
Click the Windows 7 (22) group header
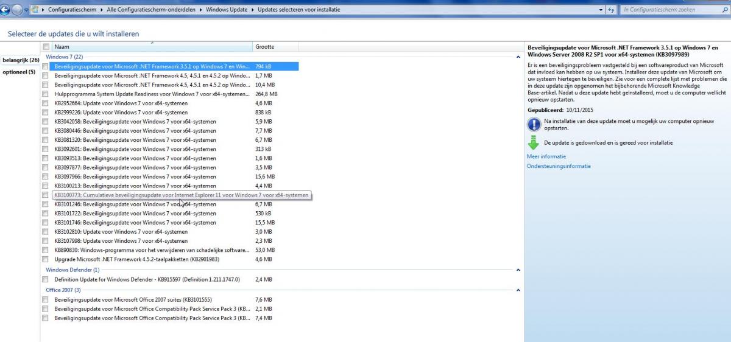point(64,57)
